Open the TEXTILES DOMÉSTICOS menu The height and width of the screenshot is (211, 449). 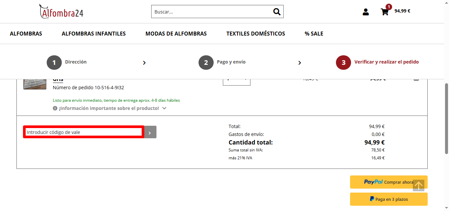point(256,34)
